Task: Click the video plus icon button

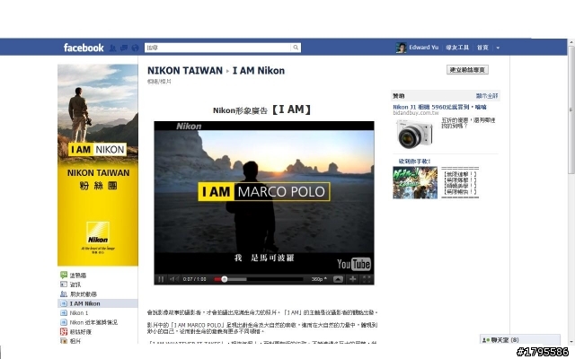Action: 352,279
